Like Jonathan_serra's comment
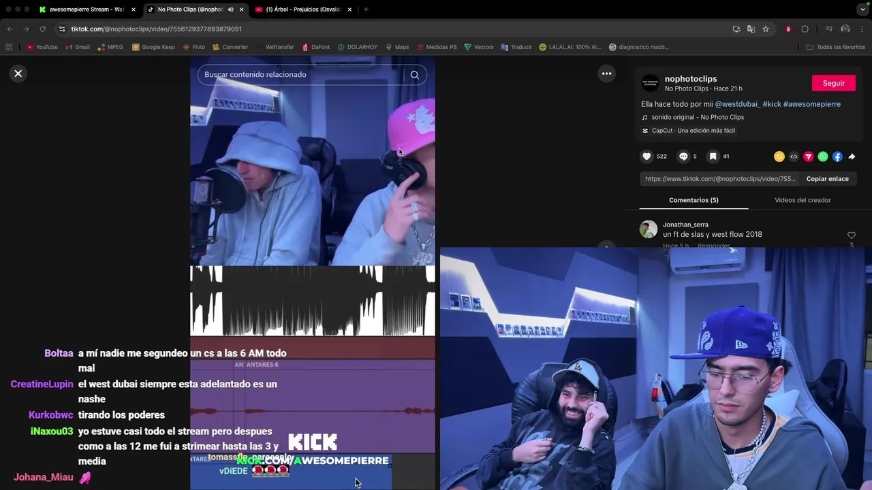This screenshot has width=872, height=490. coord(851,235)
